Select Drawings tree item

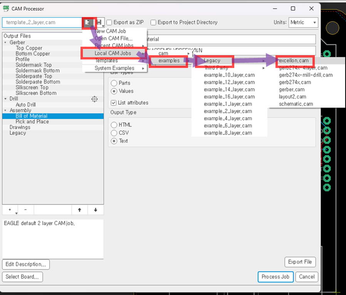(20, 127)
